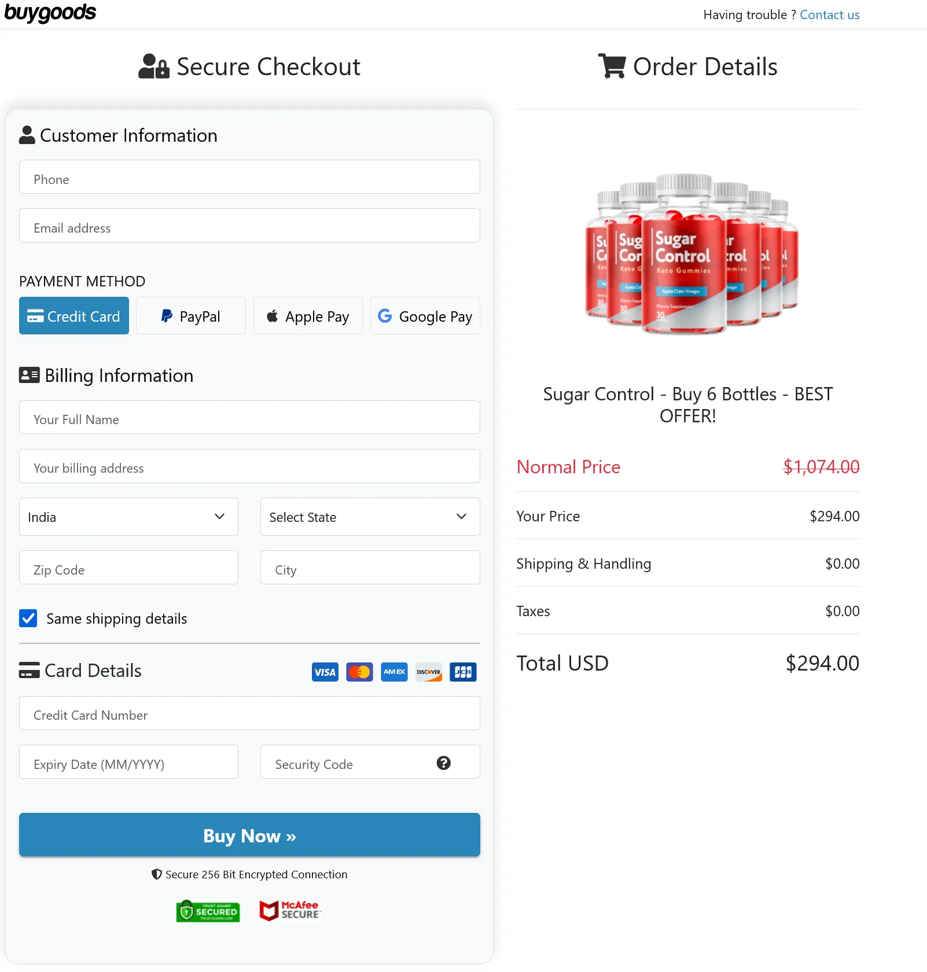This screenshot has width=927, height=972.
Task: Click the City field
Action: pos(370,568)
